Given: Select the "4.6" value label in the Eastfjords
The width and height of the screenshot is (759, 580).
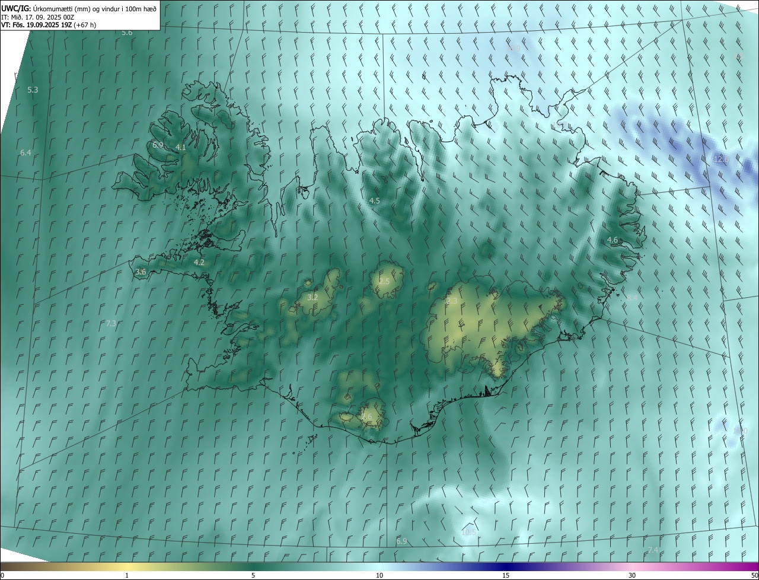Looking at the screenshot, I should (x=613, y=240).
